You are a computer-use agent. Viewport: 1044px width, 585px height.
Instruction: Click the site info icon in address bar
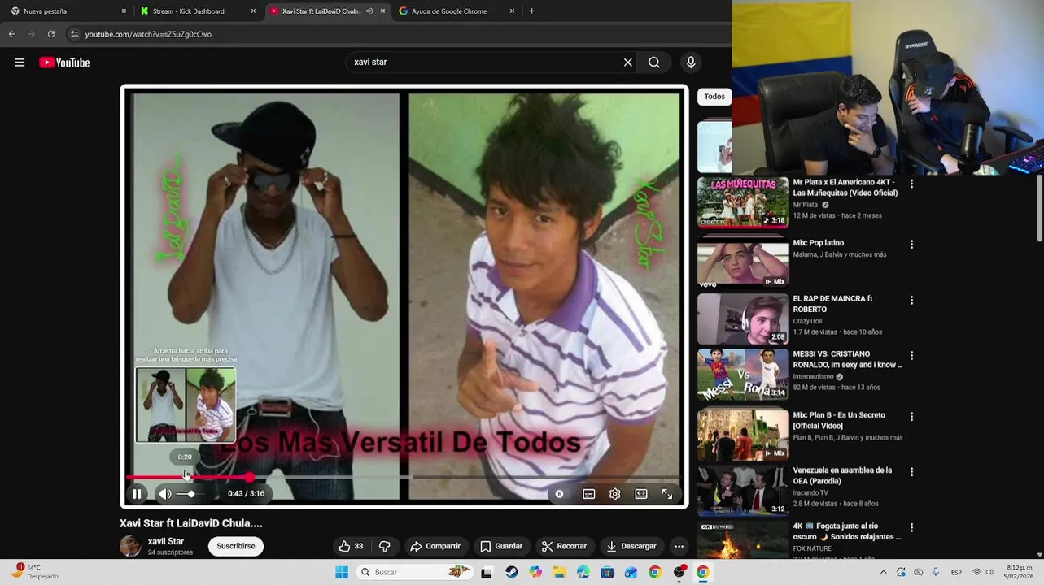click(x=74, y=34)
